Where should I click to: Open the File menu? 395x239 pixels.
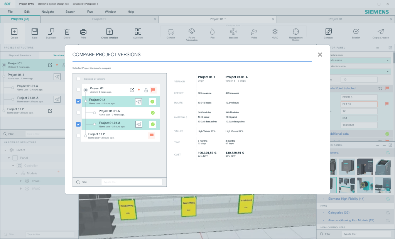click(10, 12)
